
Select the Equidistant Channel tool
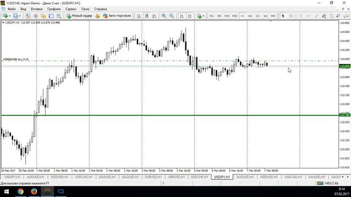324,16
